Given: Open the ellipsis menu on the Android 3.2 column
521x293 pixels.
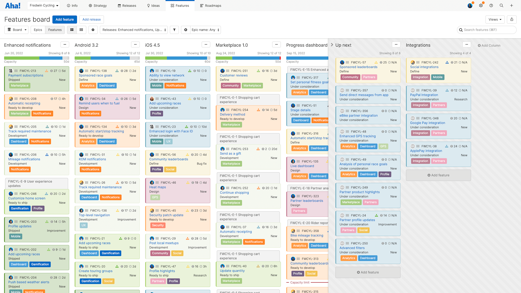Looking at the screenshot, I should [x=135, y=45].
